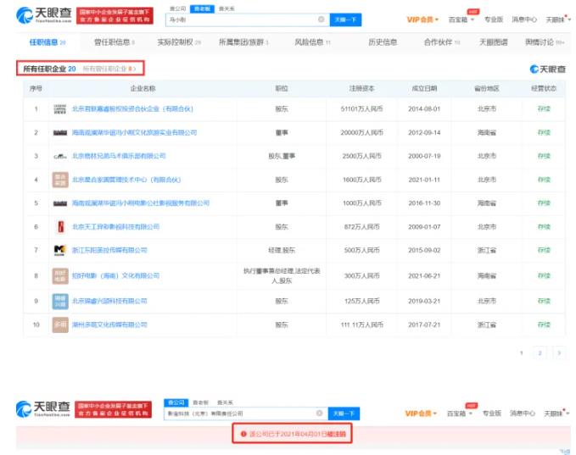Click the blue logo in row 9
This screenshot has width=576, height=455.
point(60,302)
